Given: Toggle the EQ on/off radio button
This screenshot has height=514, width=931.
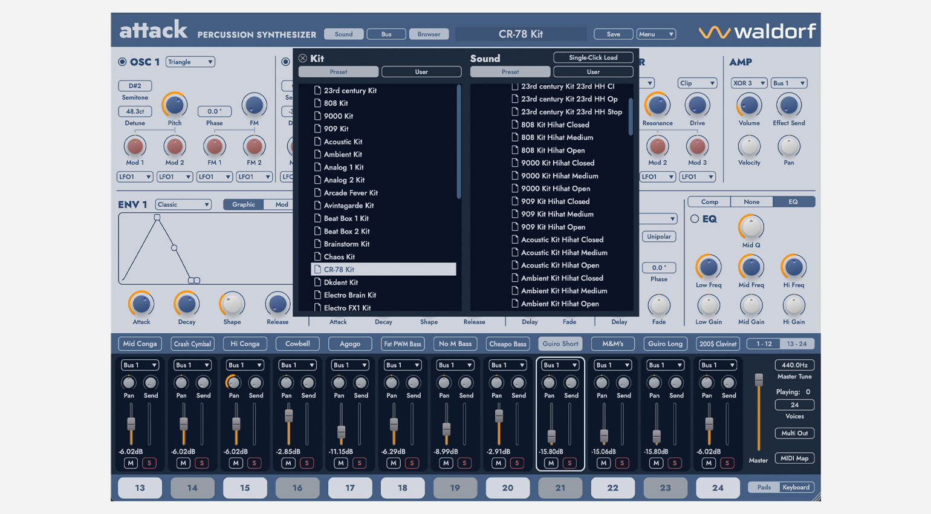Looking at the screenshot, I should [695, 219].
